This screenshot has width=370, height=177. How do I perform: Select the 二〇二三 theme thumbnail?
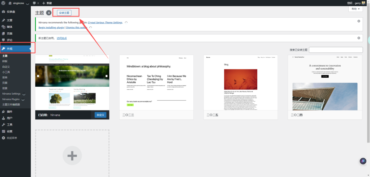click(156, 82)
